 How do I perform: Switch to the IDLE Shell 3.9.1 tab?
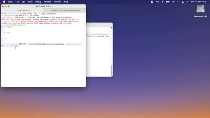click(x=22, y=10)
